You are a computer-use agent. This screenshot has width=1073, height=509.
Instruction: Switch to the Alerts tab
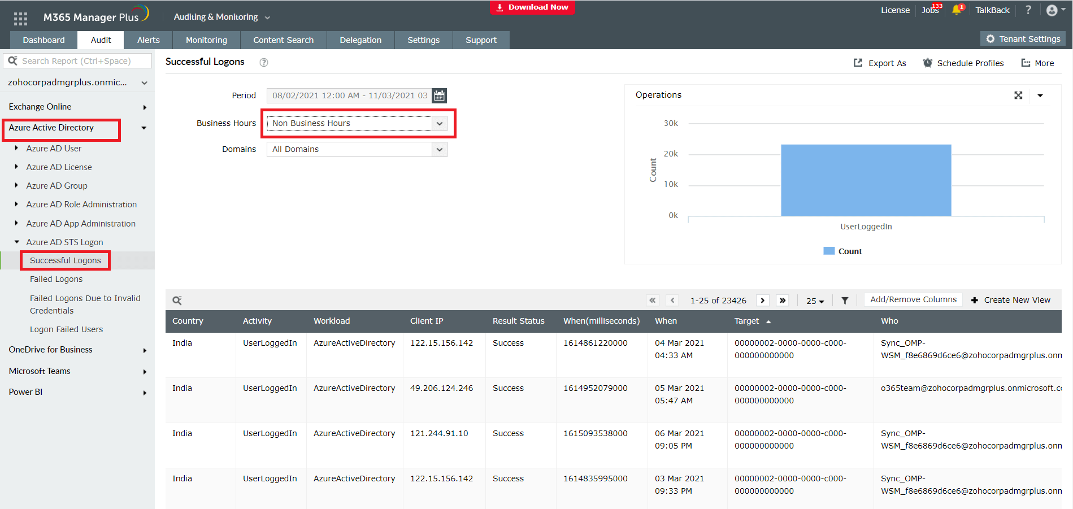point(148,40)
